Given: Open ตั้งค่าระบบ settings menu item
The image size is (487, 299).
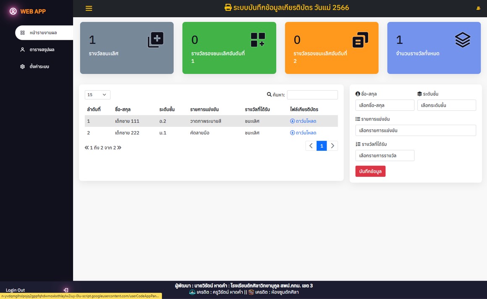Looking at the screenshot, I should pyautogui.click(x=39, y=67).
